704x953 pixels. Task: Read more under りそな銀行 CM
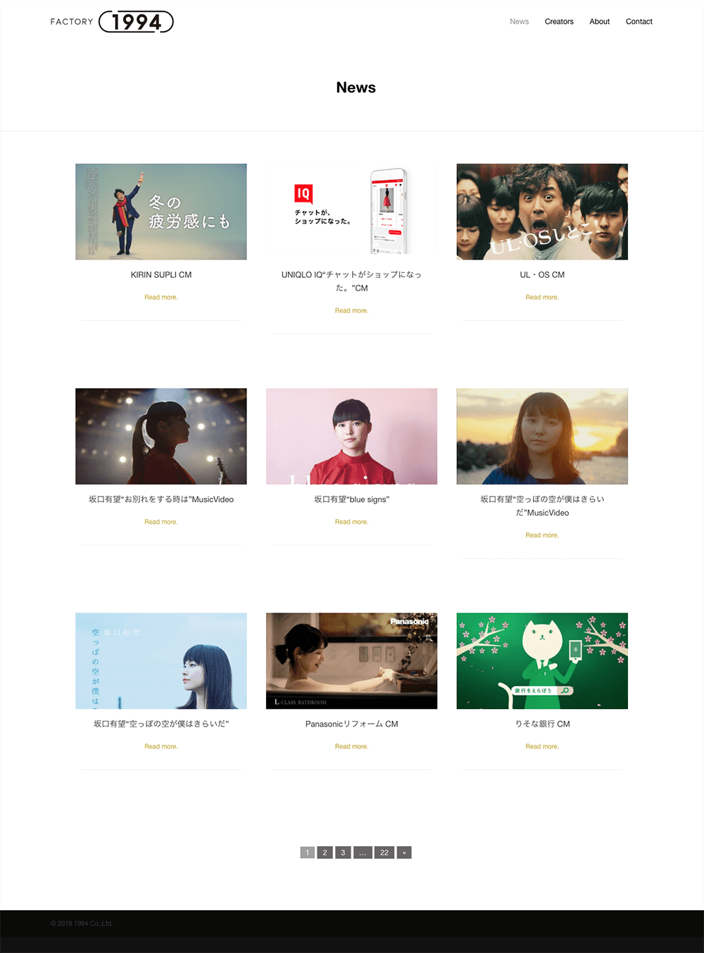[542, 747]
